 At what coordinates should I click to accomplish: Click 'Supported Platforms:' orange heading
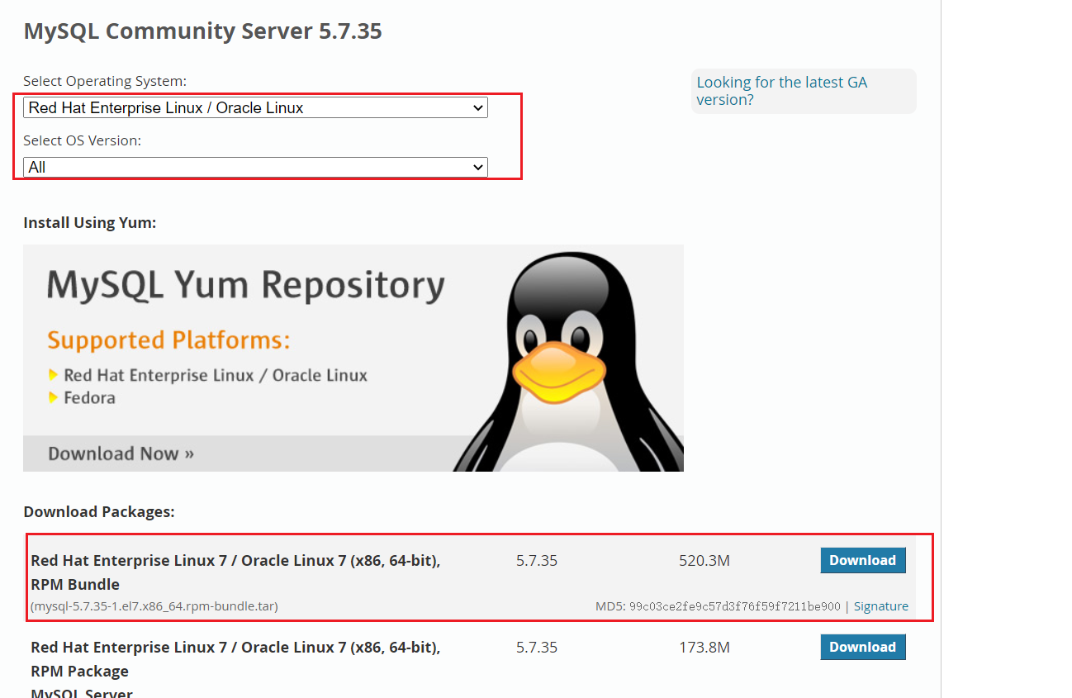coord(168,340)
